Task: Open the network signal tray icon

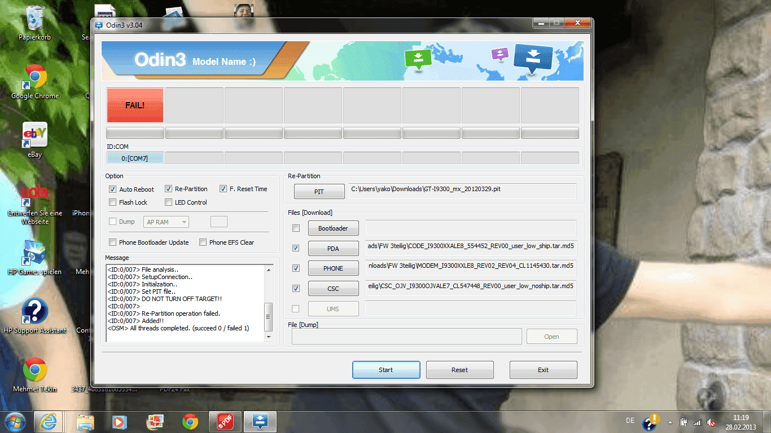Action: click(697, 422)
